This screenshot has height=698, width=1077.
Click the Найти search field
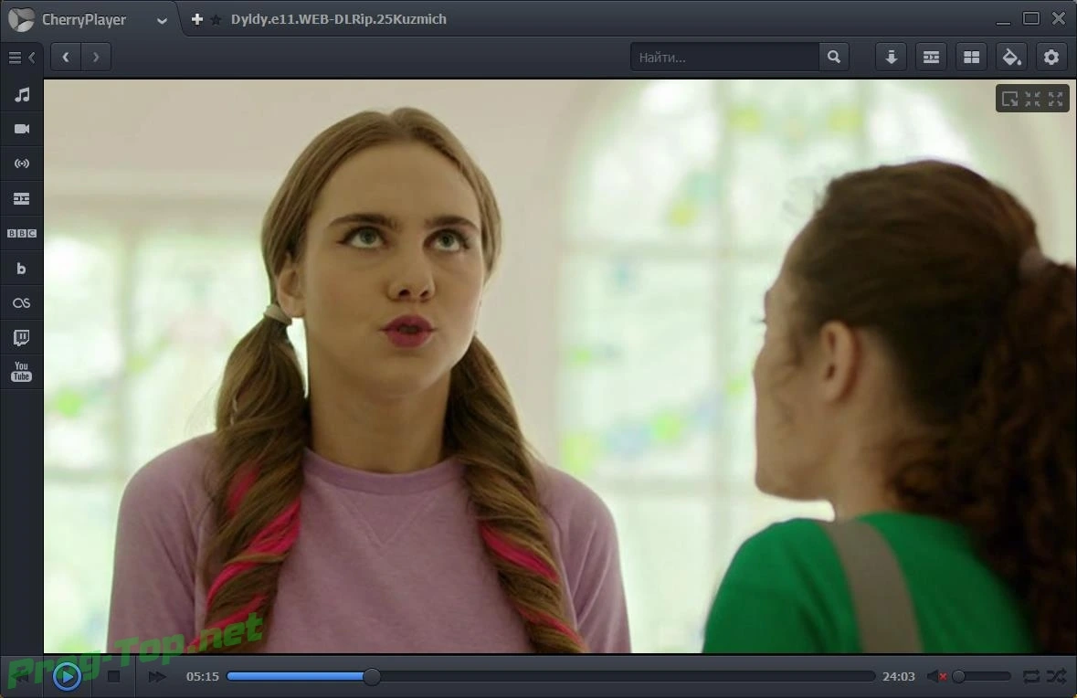click(x=724, y=57)
